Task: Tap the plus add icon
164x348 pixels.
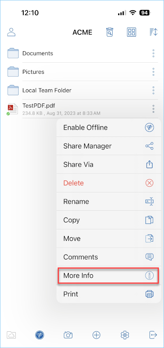Action: 96,335
